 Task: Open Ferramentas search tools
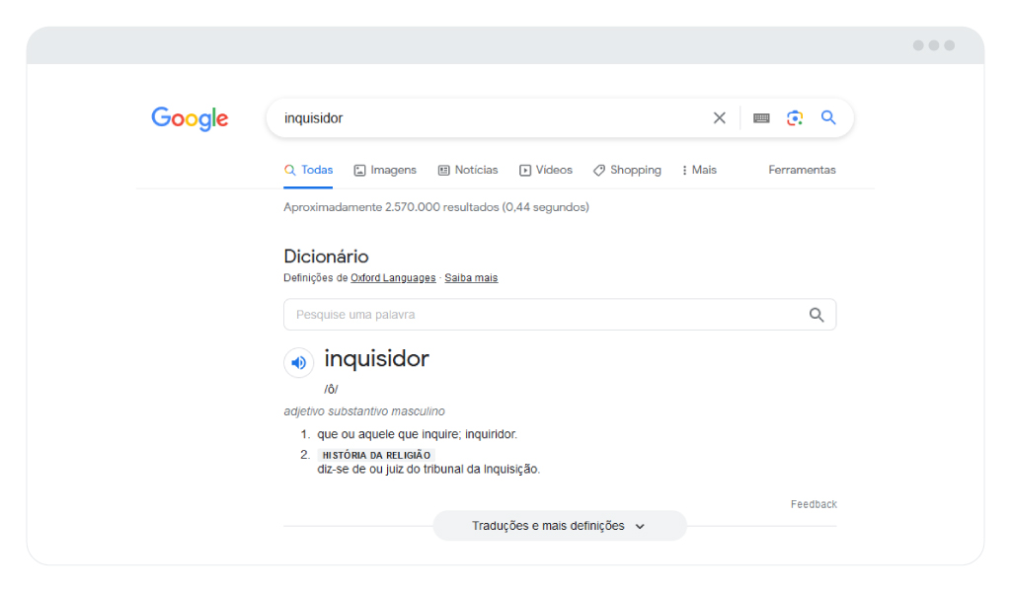point(802,170)
